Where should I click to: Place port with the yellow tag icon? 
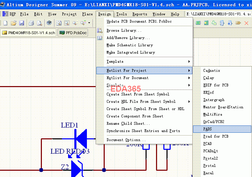(x=238, y=23)
